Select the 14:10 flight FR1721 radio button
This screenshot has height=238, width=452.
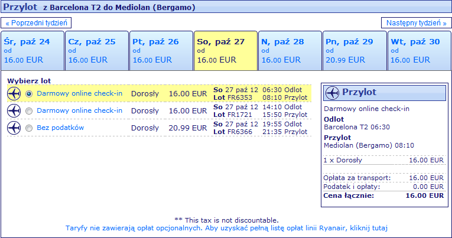click(29, 111)
